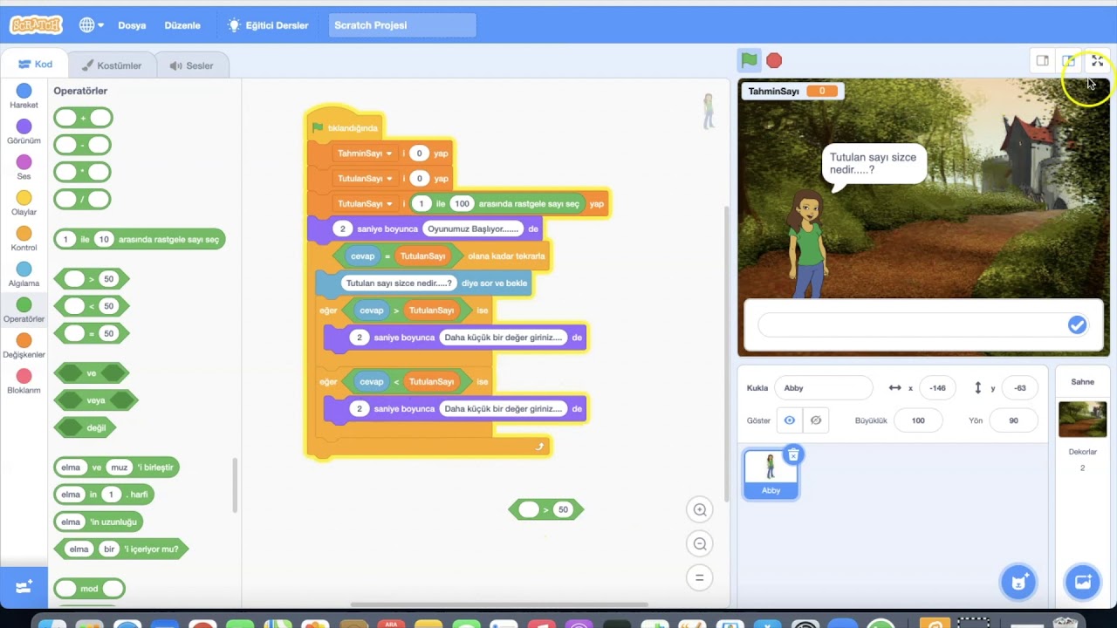Image resolution: width=1117 pixels, height=628 pixels.
Task: Select the Olaylar block category
Action: pyautogui.click(x=24, y=203)
